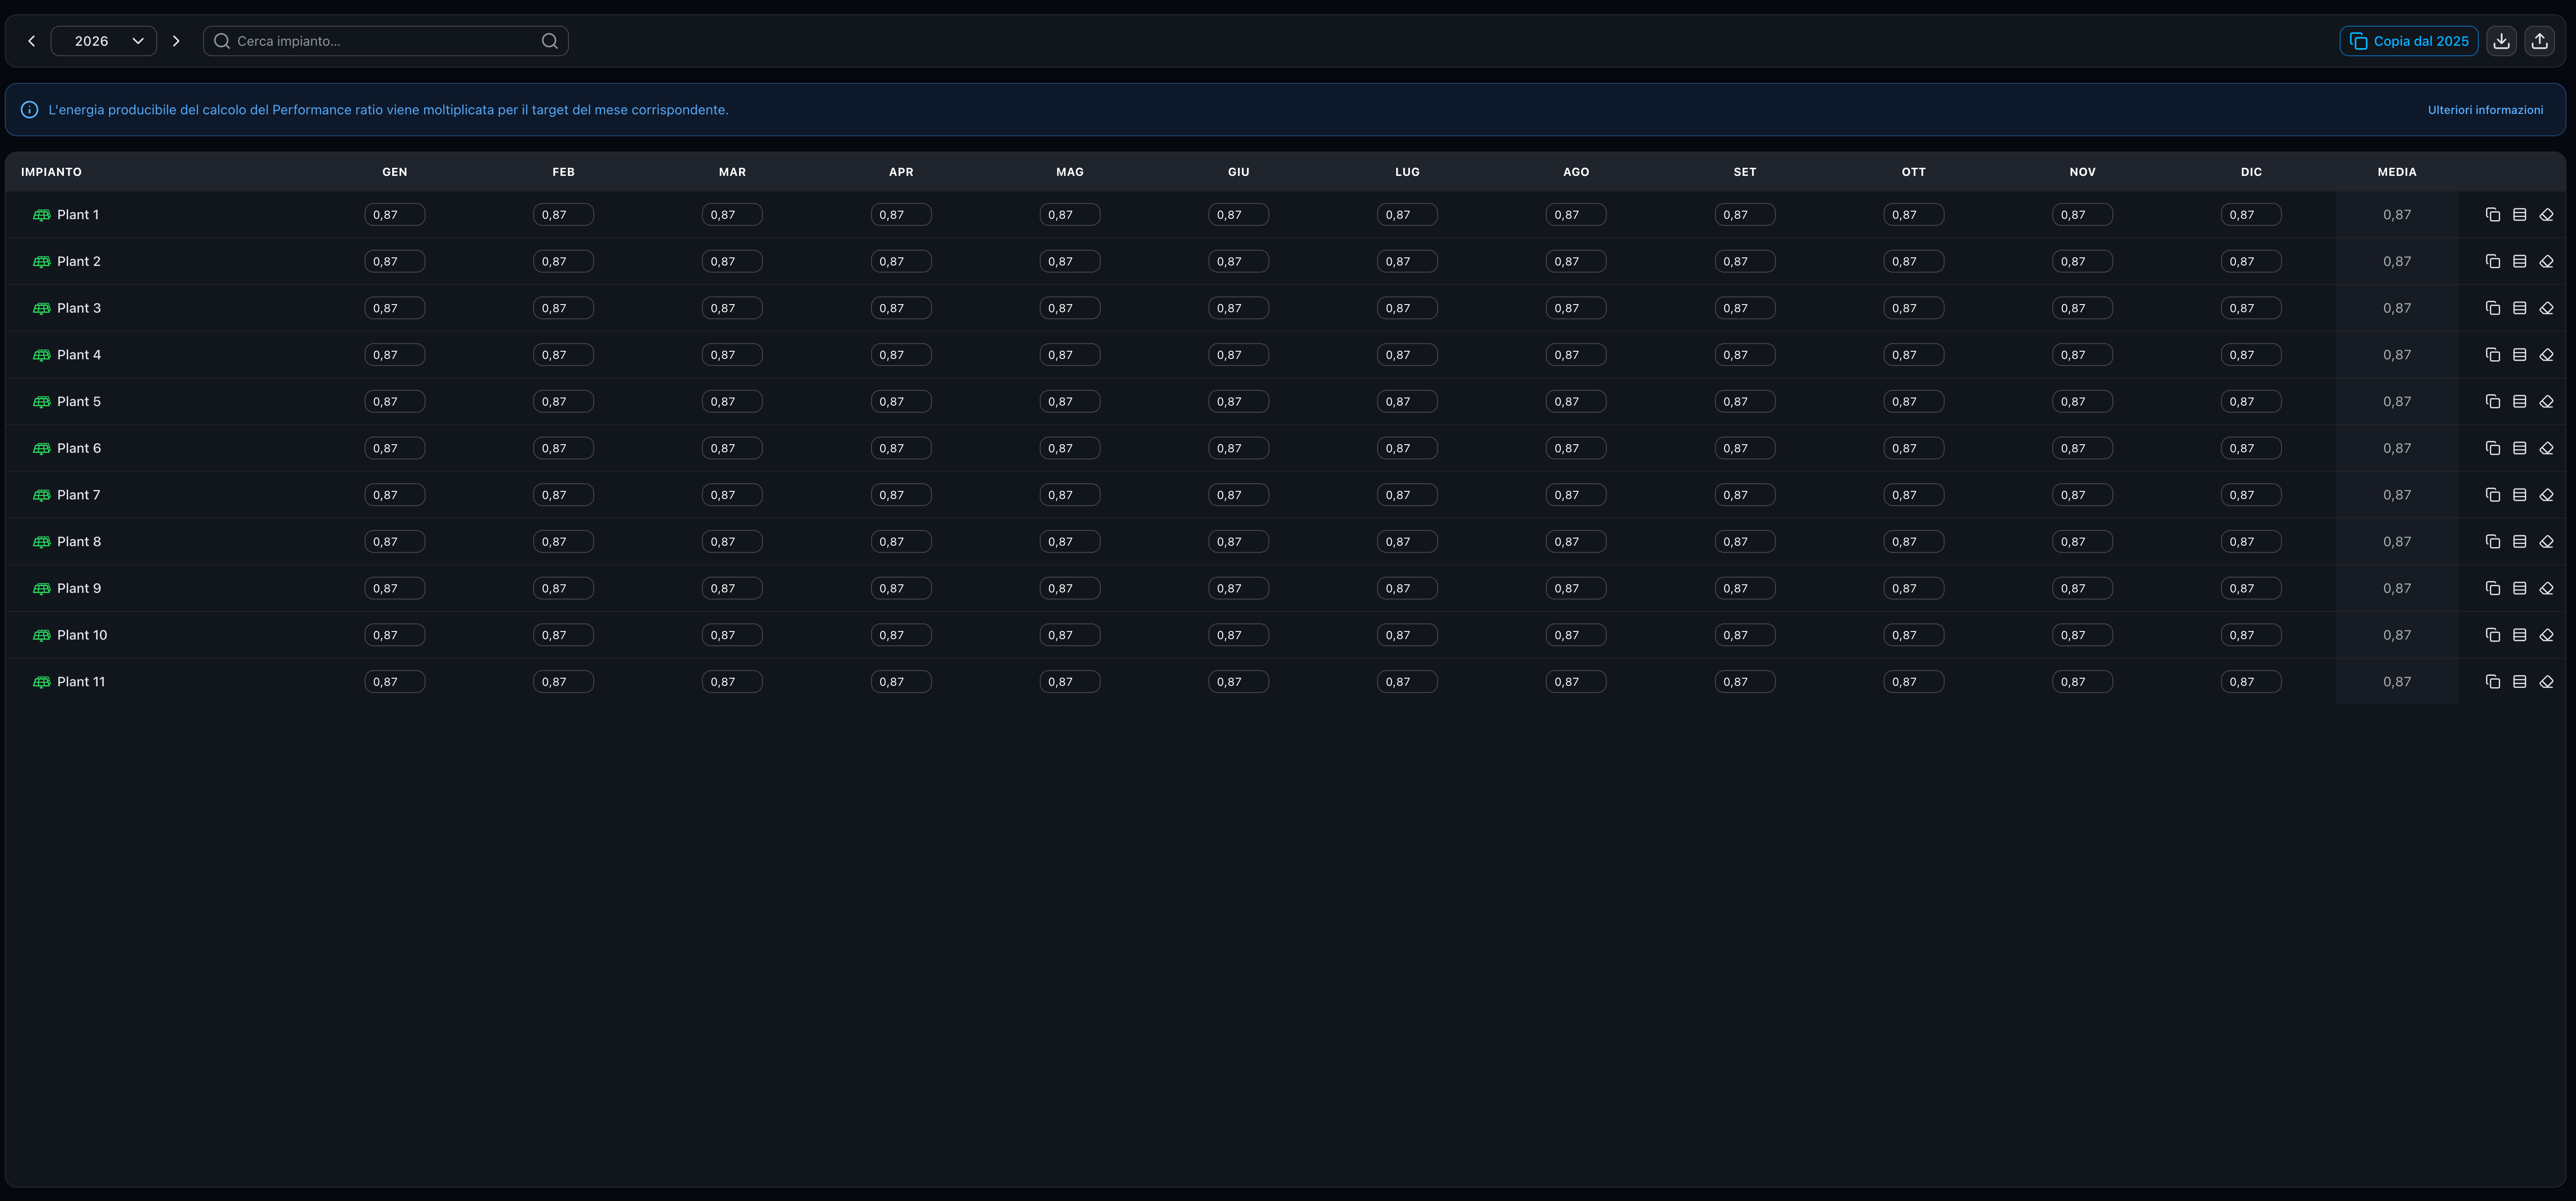The image size is (2576, 1201).
Task: Click the upload icon button
Action: pyautogui.click(x=2539, y=41)
